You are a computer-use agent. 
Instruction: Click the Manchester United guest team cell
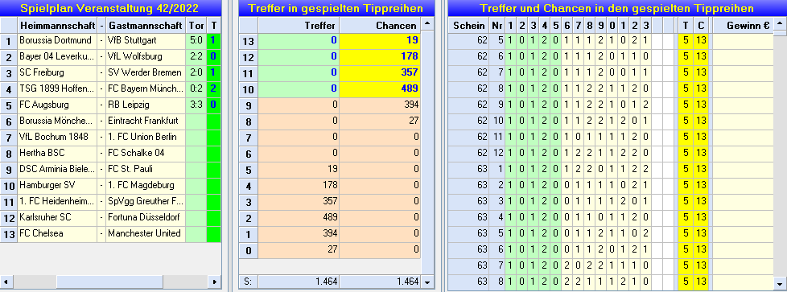click(x=146, y=233)
